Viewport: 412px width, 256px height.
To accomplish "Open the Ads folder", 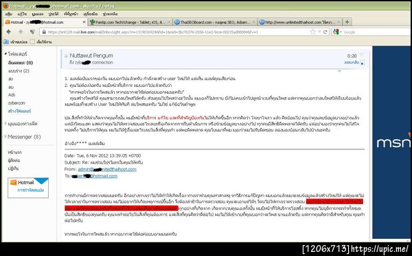I will (x=12, y=94).
